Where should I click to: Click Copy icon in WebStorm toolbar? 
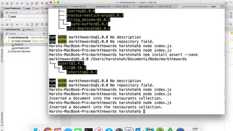pos(32,24)
